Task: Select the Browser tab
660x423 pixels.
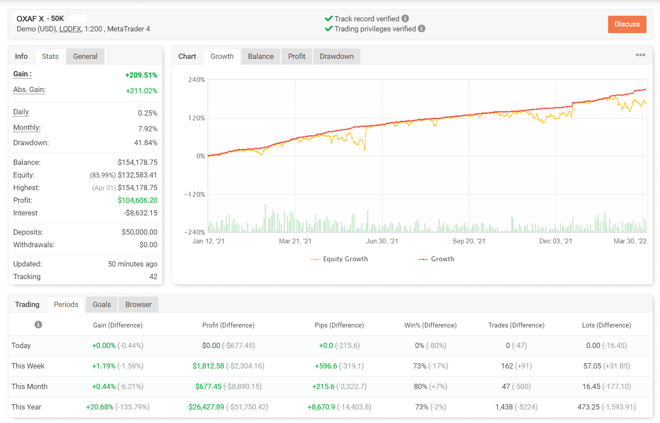Action: click(138, 304)
